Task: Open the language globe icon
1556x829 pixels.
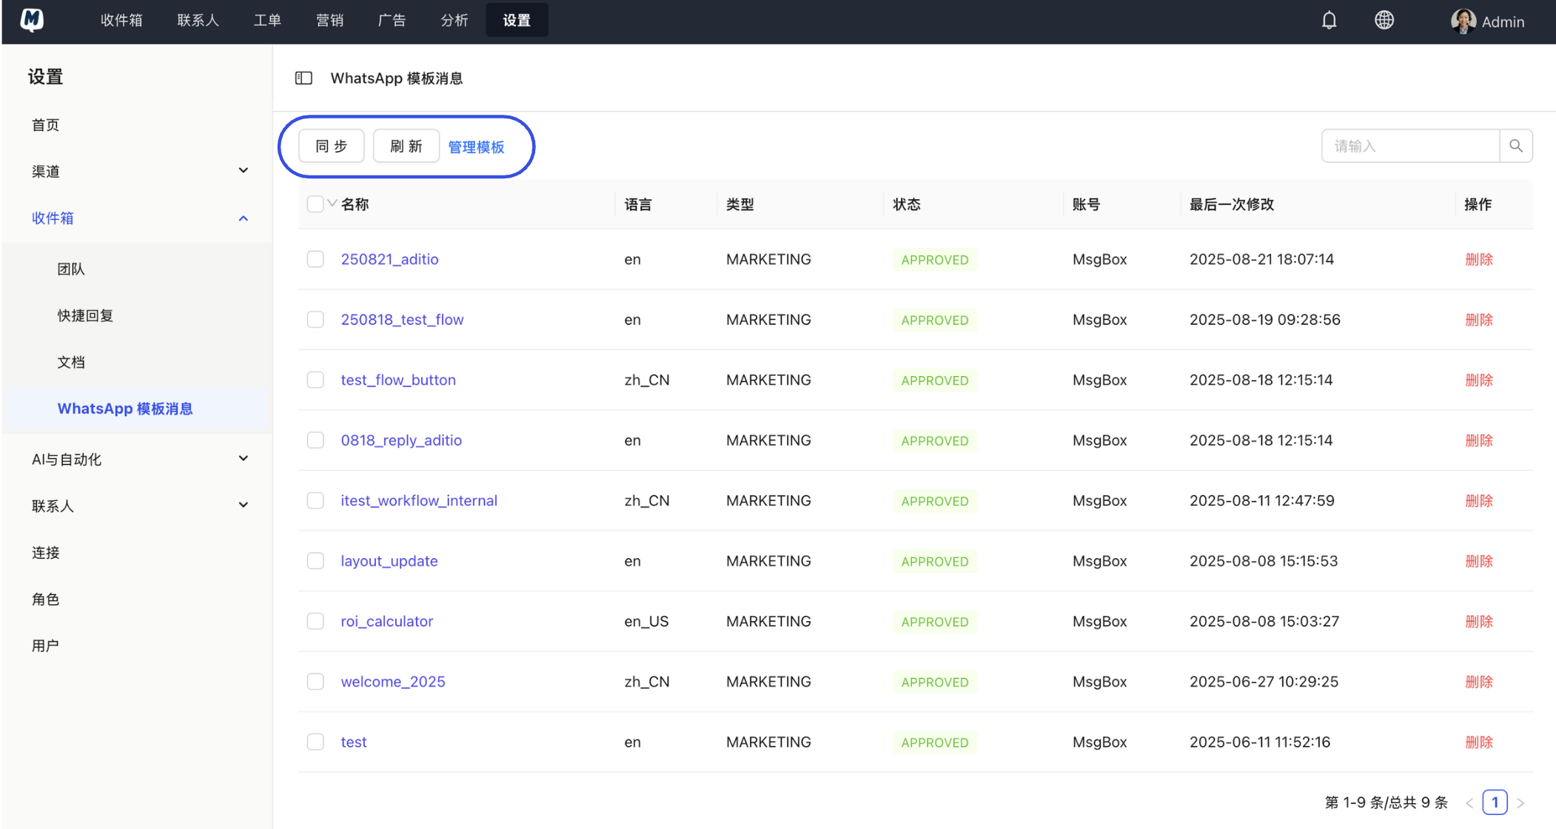Action: click(x=1384, y=21)
